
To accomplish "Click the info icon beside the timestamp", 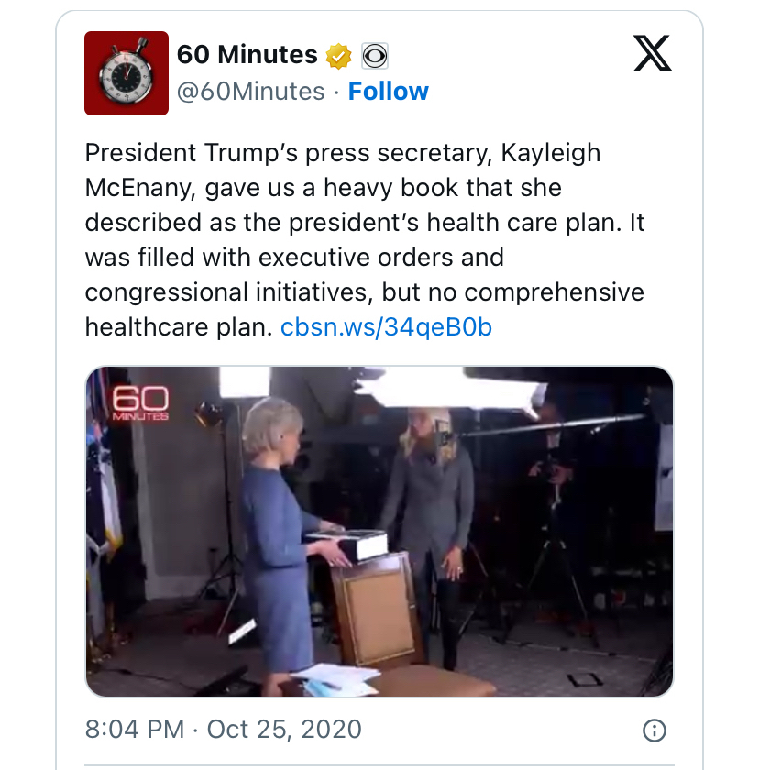I will [x=654, y=731].
